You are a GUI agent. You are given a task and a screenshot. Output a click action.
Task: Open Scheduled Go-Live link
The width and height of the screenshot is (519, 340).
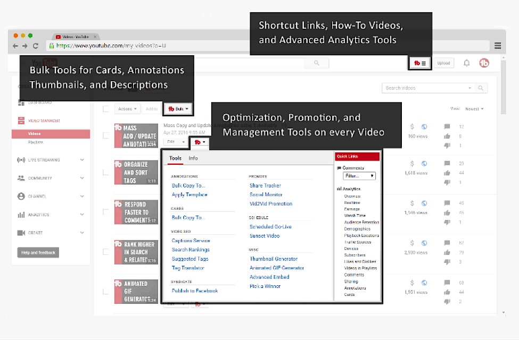(x=270, y=227)
